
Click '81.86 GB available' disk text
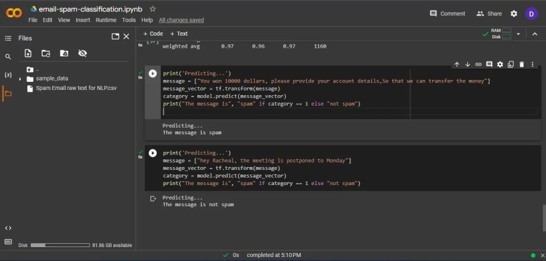112,245
